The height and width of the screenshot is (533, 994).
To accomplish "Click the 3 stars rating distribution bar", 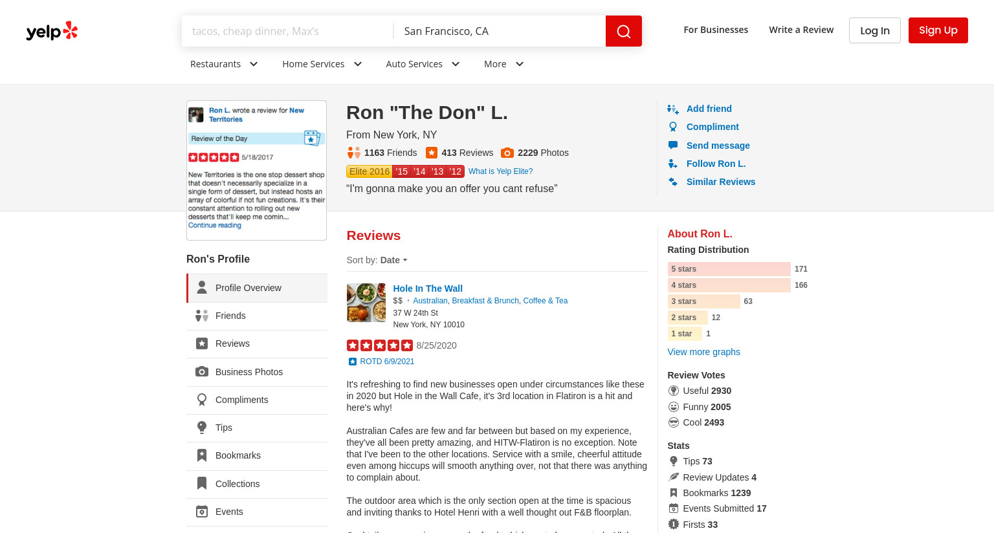I will (704, 301).
